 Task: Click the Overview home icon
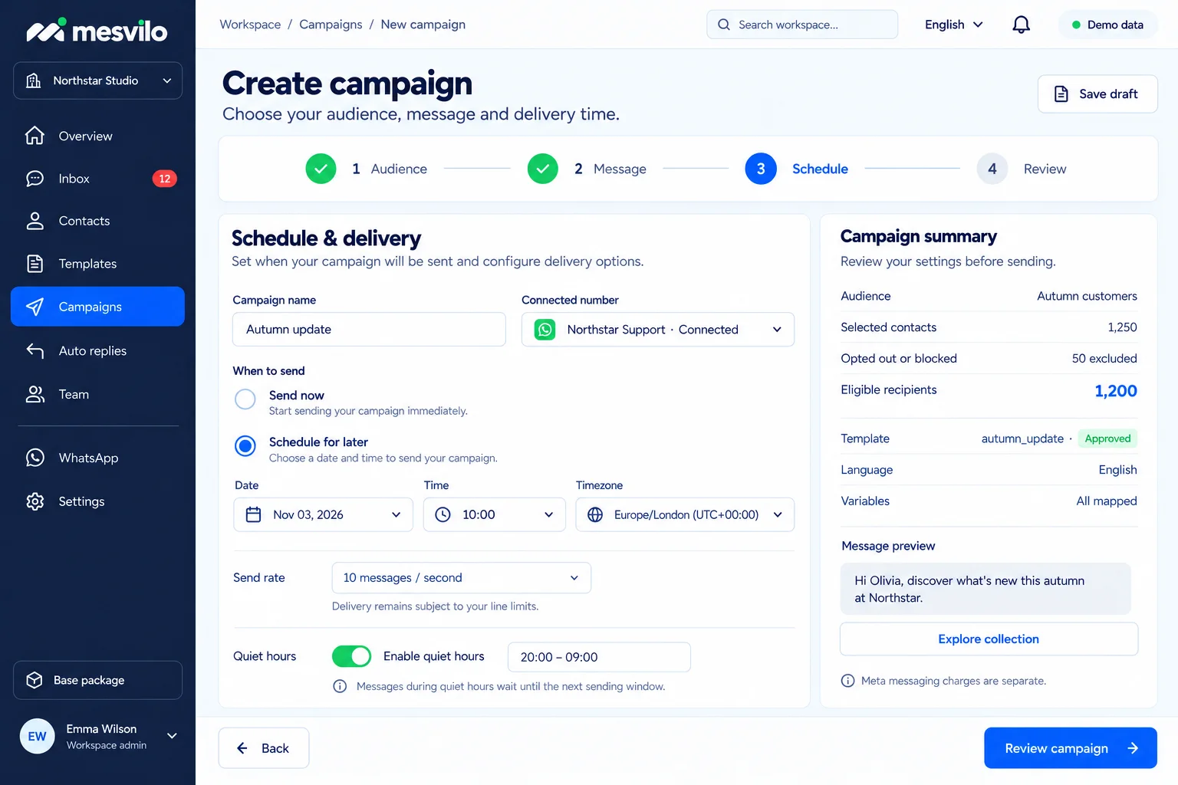pyautogui.click(x=35, y=136)
